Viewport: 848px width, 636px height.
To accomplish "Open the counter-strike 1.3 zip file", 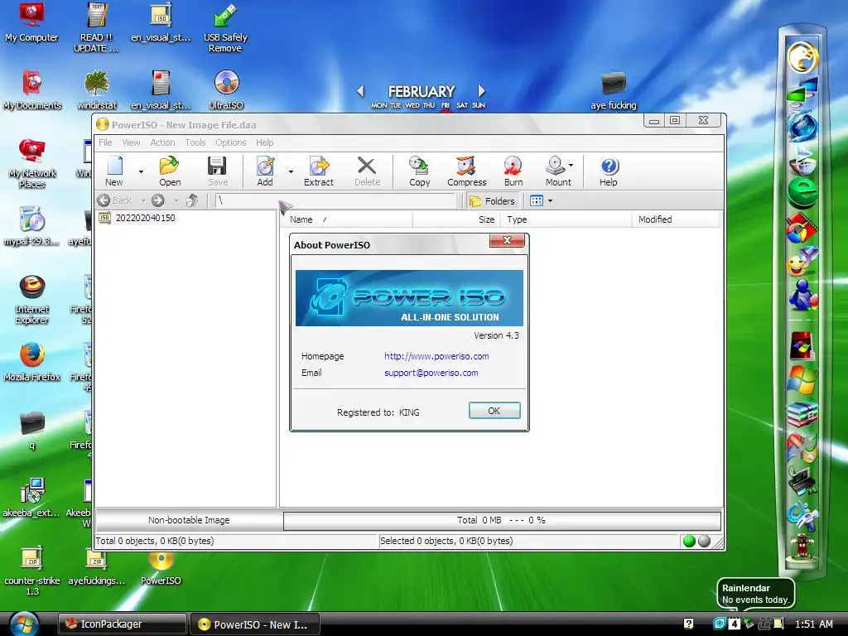I will coord(32,571).
